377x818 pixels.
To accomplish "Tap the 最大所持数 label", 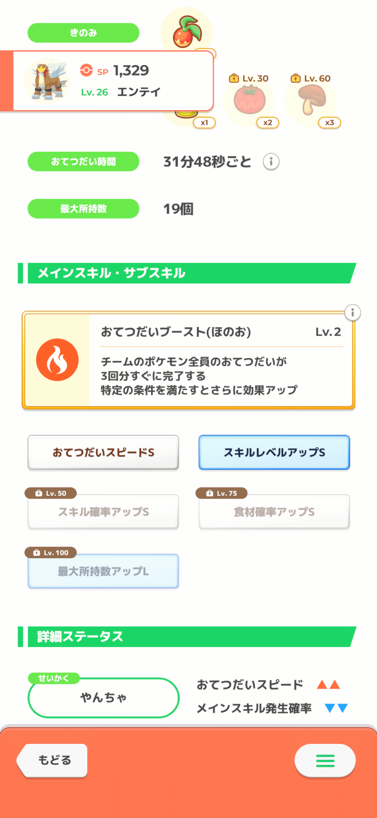I will click(x=83, y=209).
